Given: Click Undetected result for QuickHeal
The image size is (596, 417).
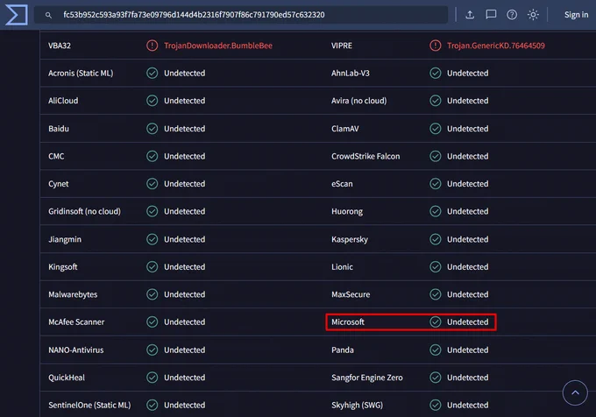Looking at the screenshot, I should 184,378.
